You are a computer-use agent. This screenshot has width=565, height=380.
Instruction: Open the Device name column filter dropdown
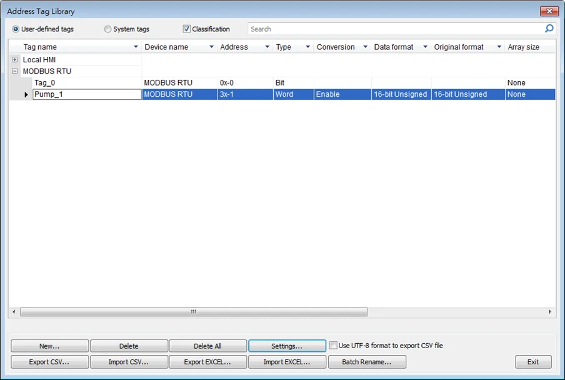(211, 47)
